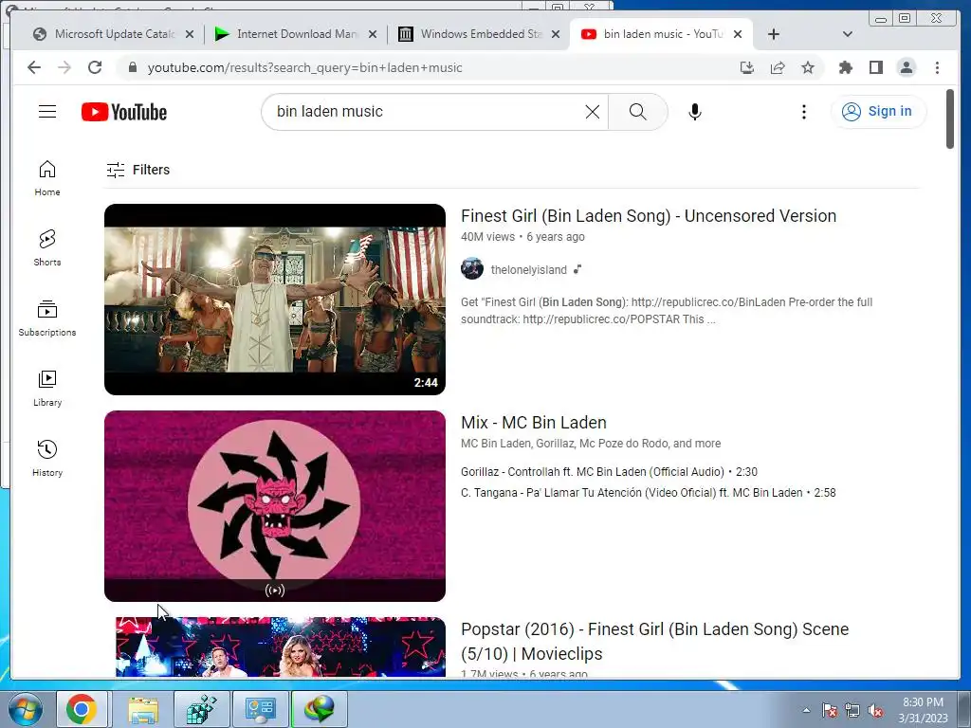Bookmark this page with the star icon
The width and height of the screenshot is (971, 728).
(x=808, y=67)
